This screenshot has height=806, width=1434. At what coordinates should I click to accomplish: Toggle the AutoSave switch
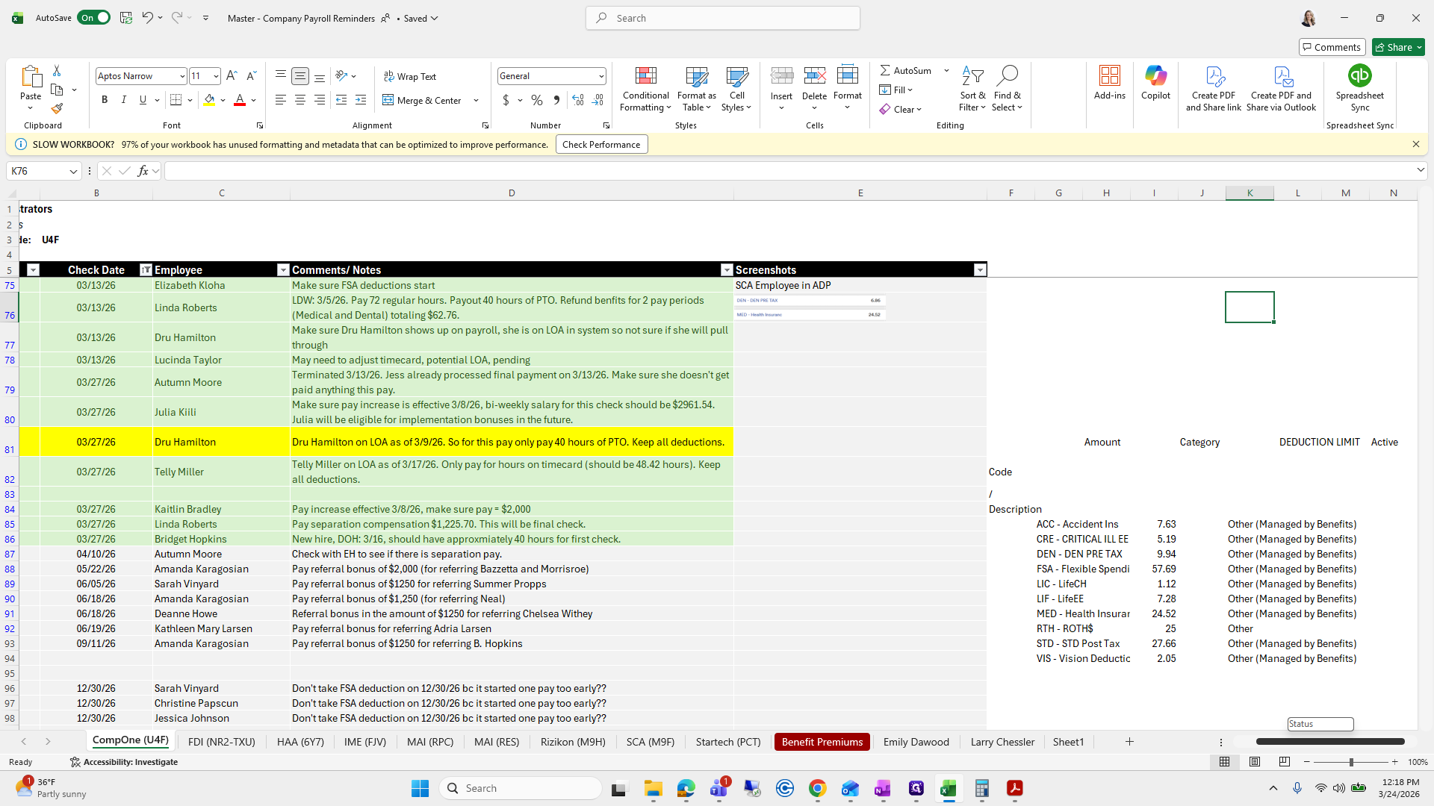click(94, 18)
